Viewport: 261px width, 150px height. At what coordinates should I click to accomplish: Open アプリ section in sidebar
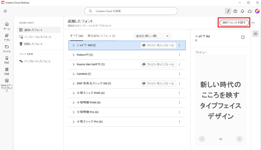coord(7,38)
